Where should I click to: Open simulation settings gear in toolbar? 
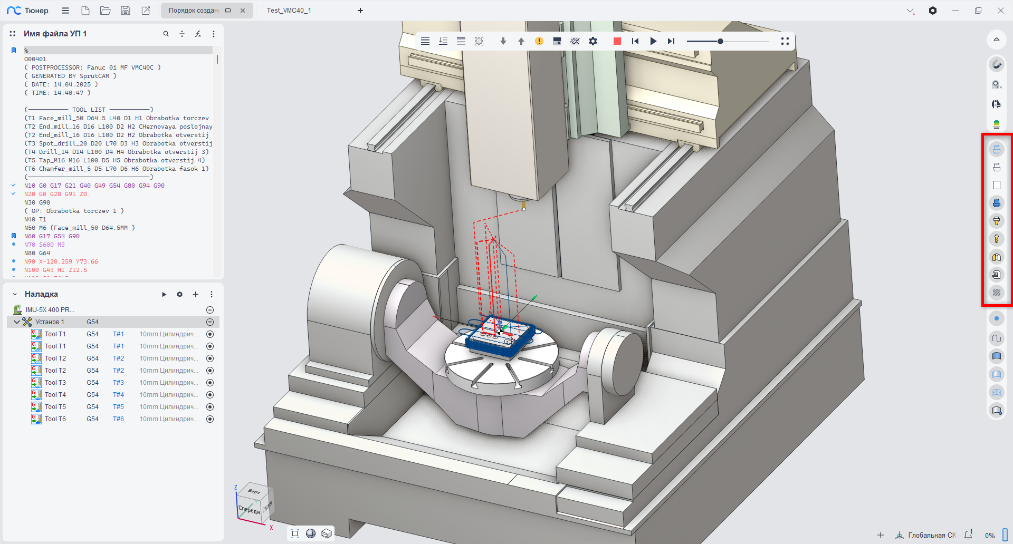593,41
